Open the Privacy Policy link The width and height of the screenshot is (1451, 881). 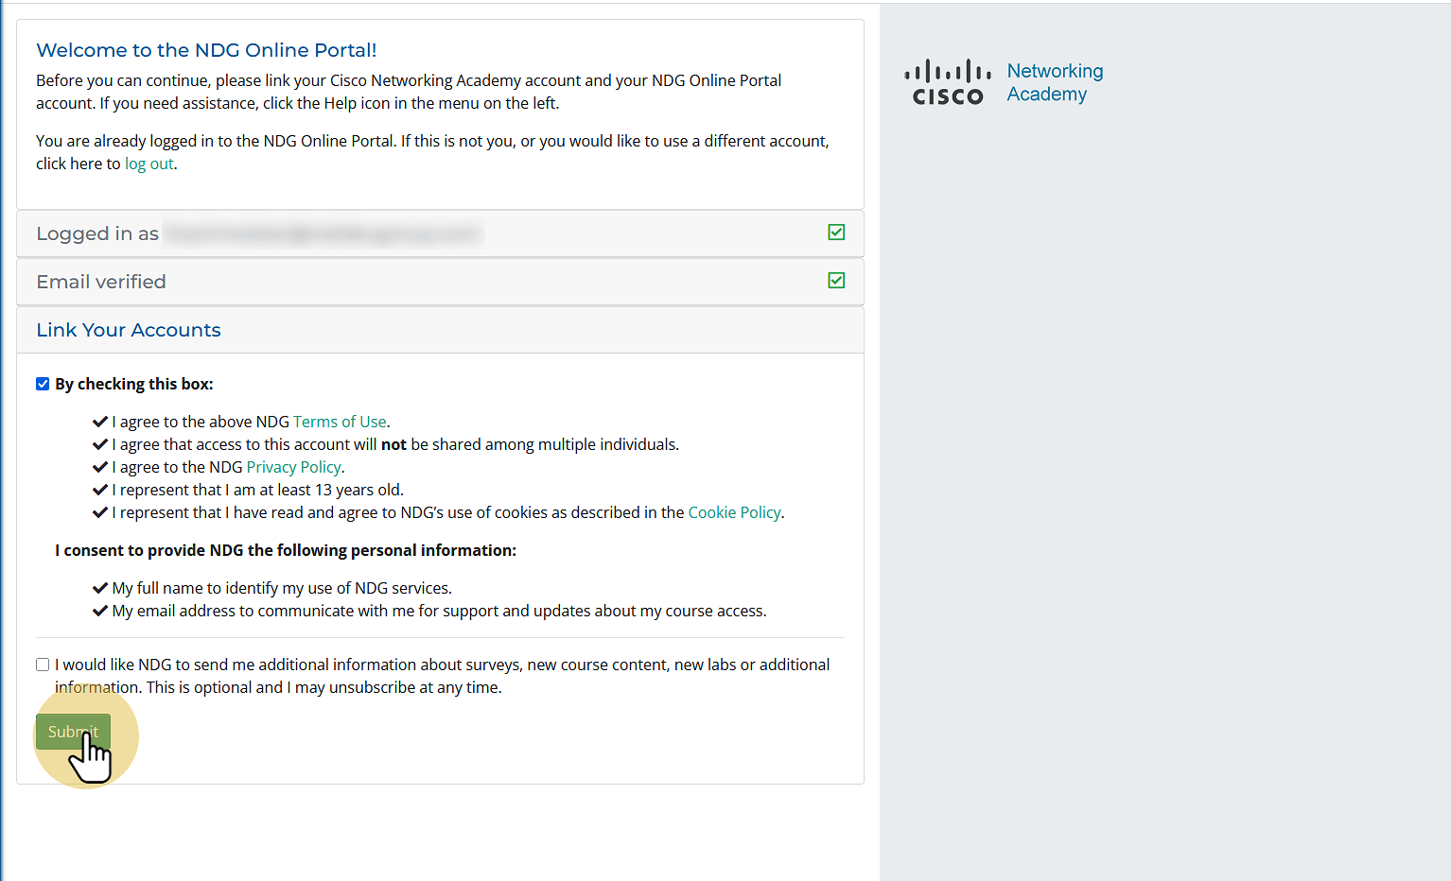(x=293, y=467)
